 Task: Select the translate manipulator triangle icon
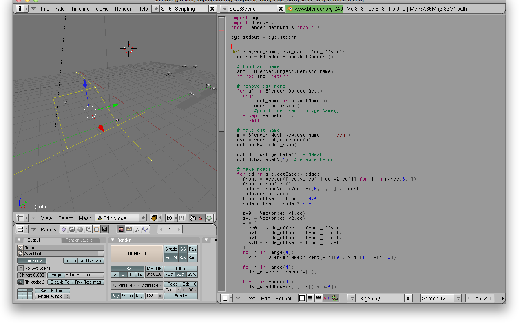201,218
